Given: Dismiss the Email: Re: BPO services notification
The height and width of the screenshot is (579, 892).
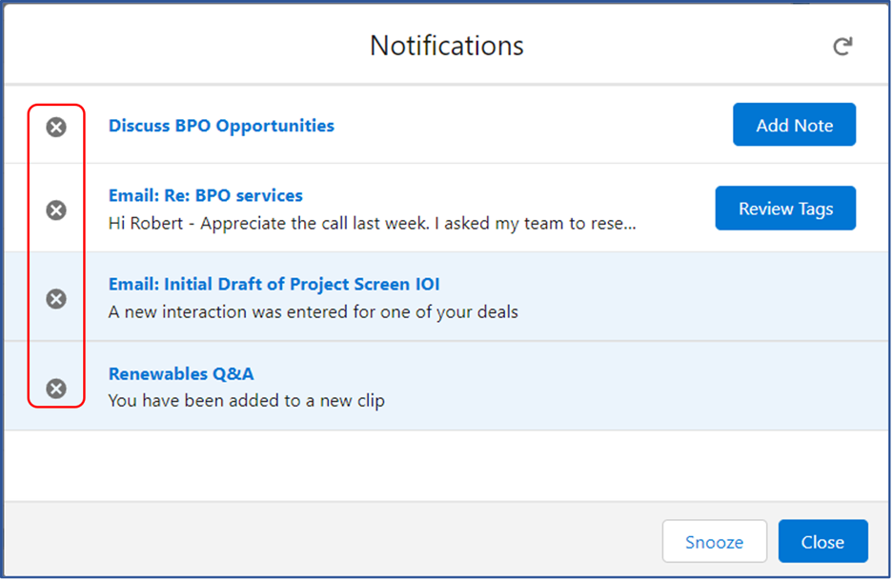Looking at the screenshot, I should (x=56, y=210).
